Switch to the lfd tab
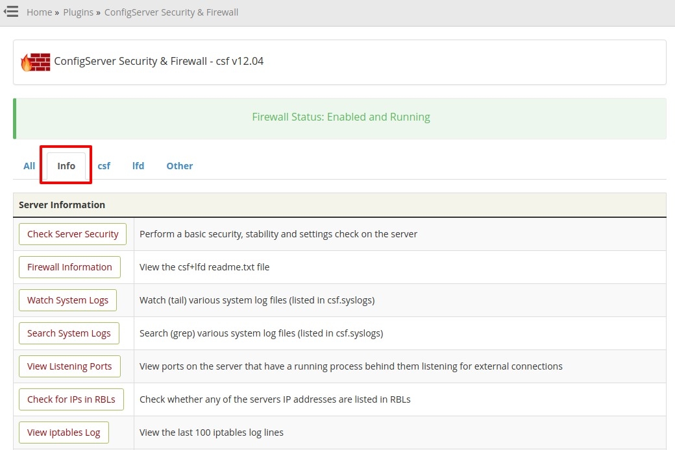 click(138, 166)
